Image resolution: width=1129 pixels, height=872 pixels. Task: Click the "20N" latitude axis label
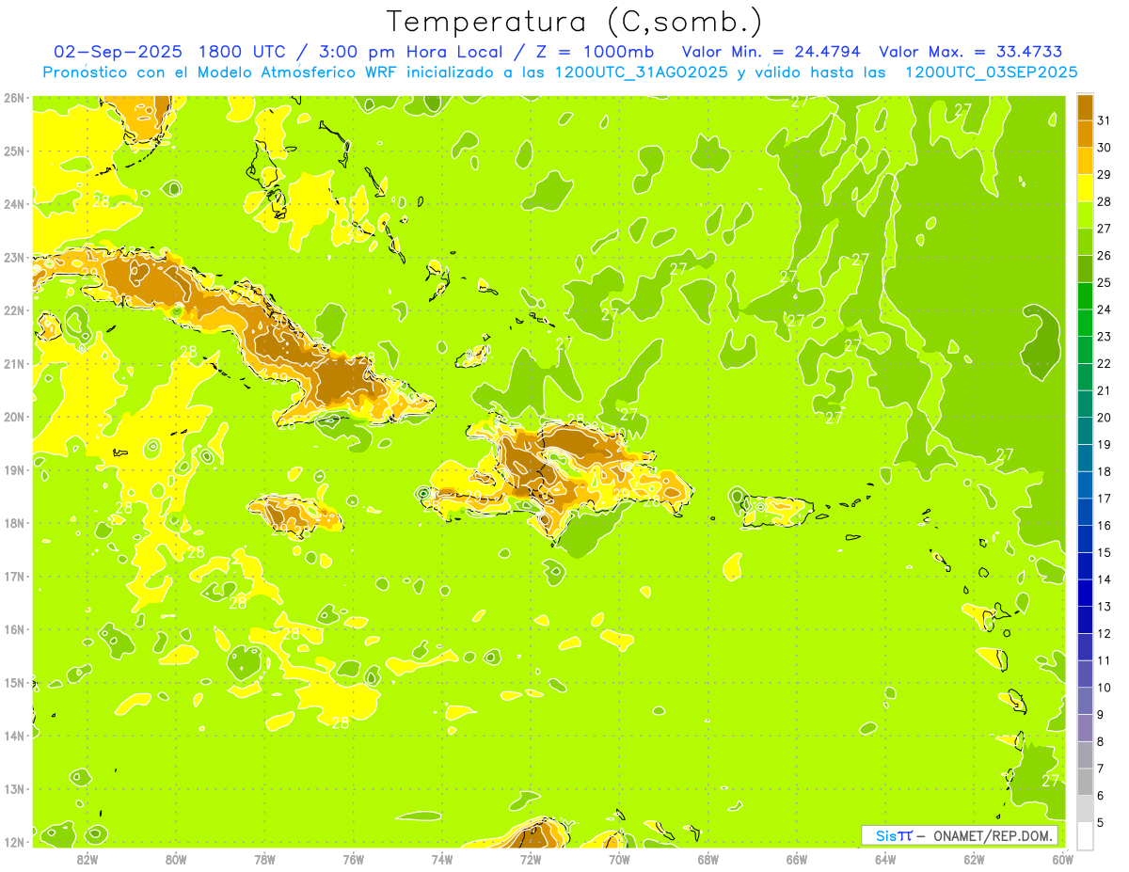(x=14, y=417)
